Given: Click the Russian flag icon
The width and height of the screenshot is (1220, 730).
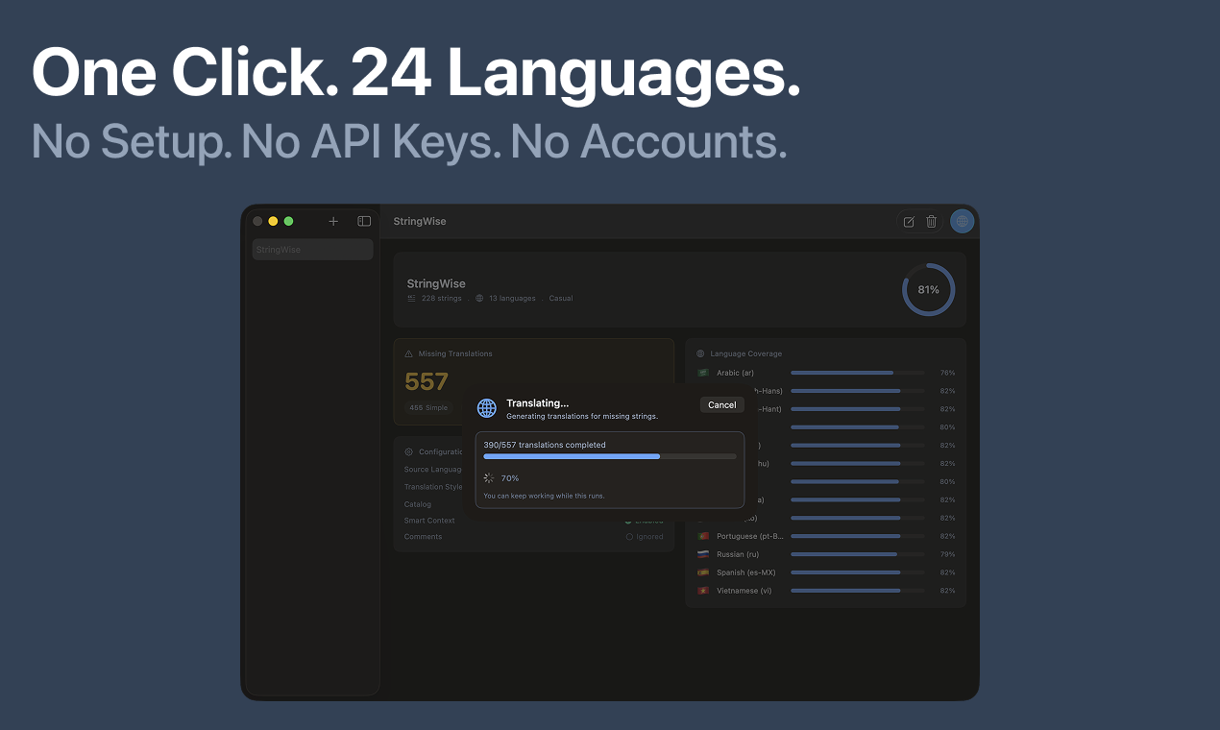Looking at the screenshot, I should [x=703, y=554].
